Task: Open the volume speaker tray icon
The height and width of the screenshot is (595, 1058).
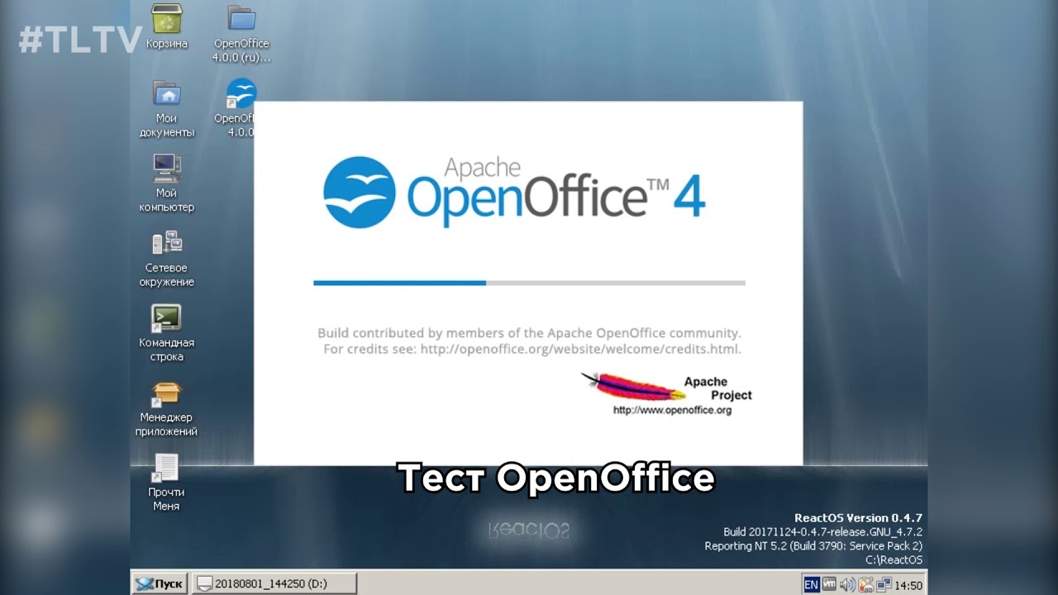Action: click(848, 585)
